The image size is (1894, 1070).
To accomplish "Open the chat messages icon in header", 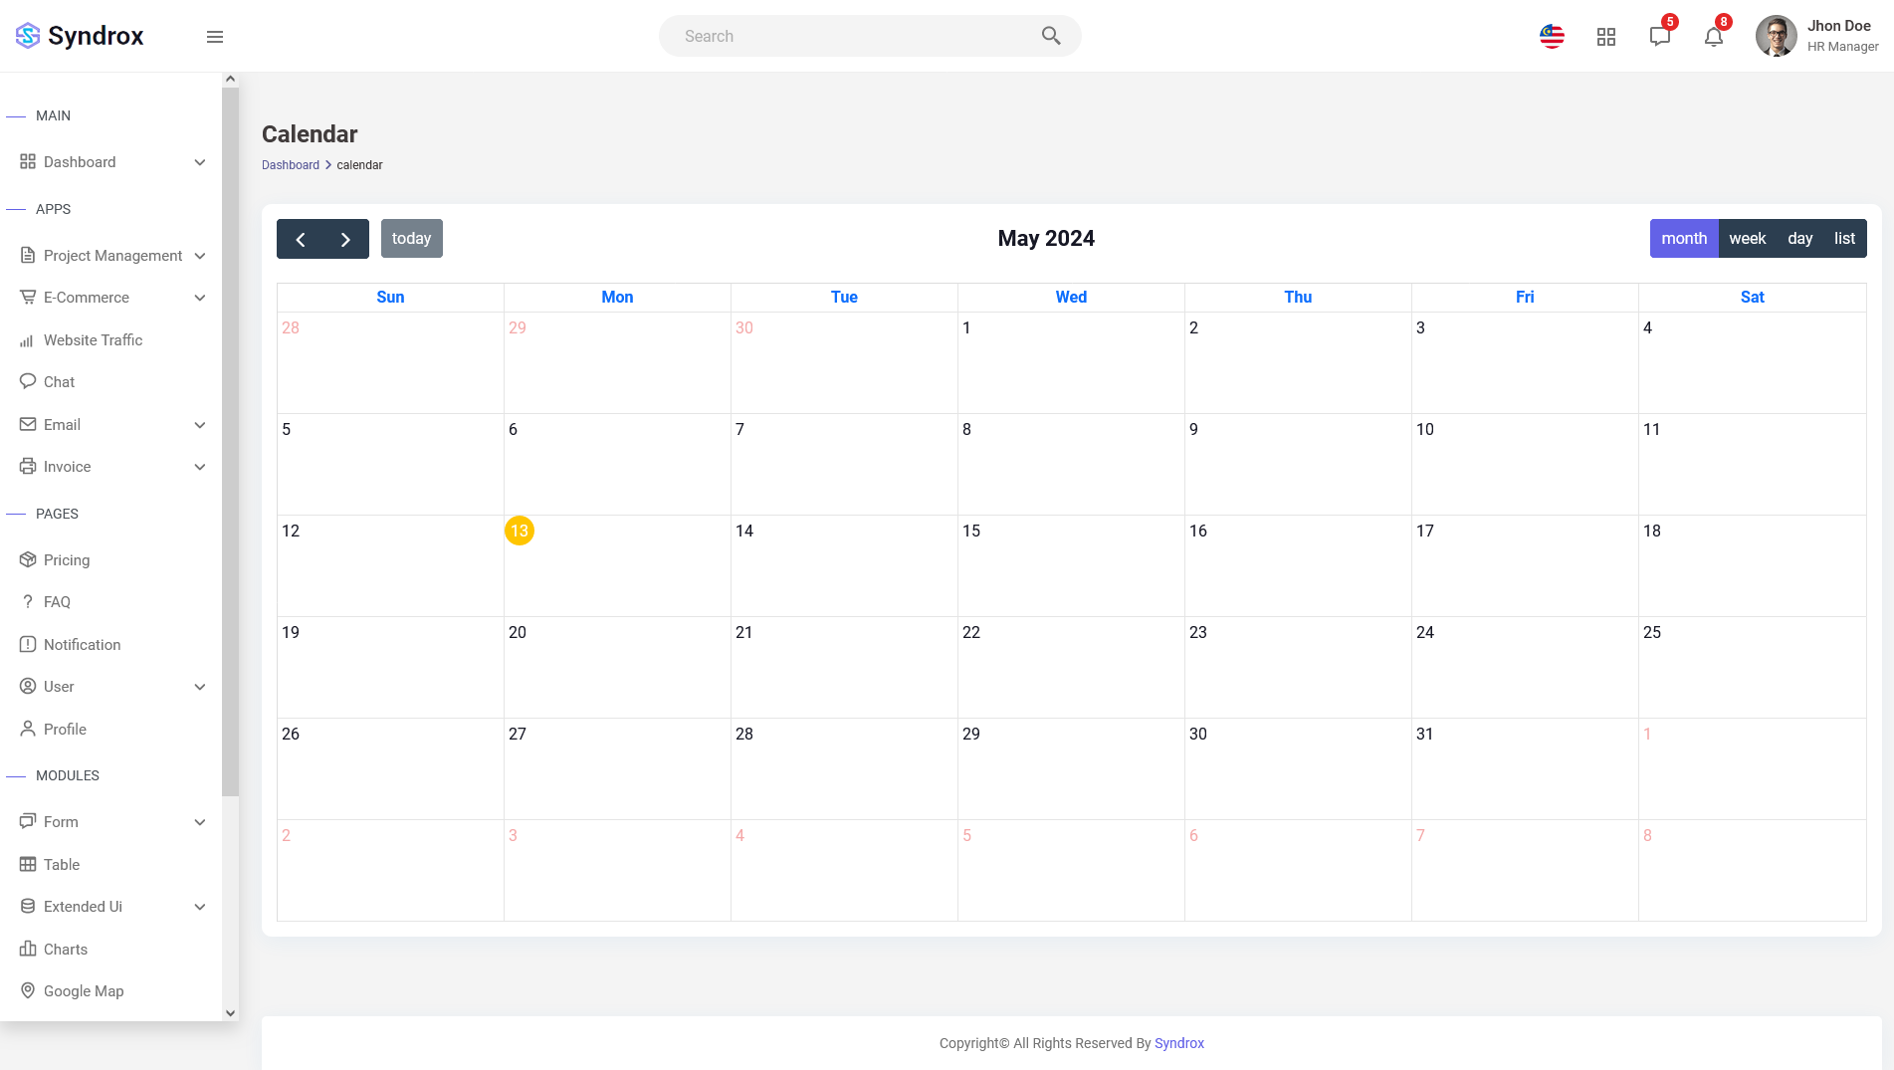I will point(1659,37).
